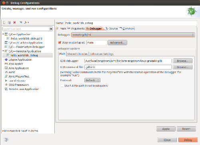Open help via question mark icon
The image size is (200, 145).
pyautogui.click(x=6, y=140)
